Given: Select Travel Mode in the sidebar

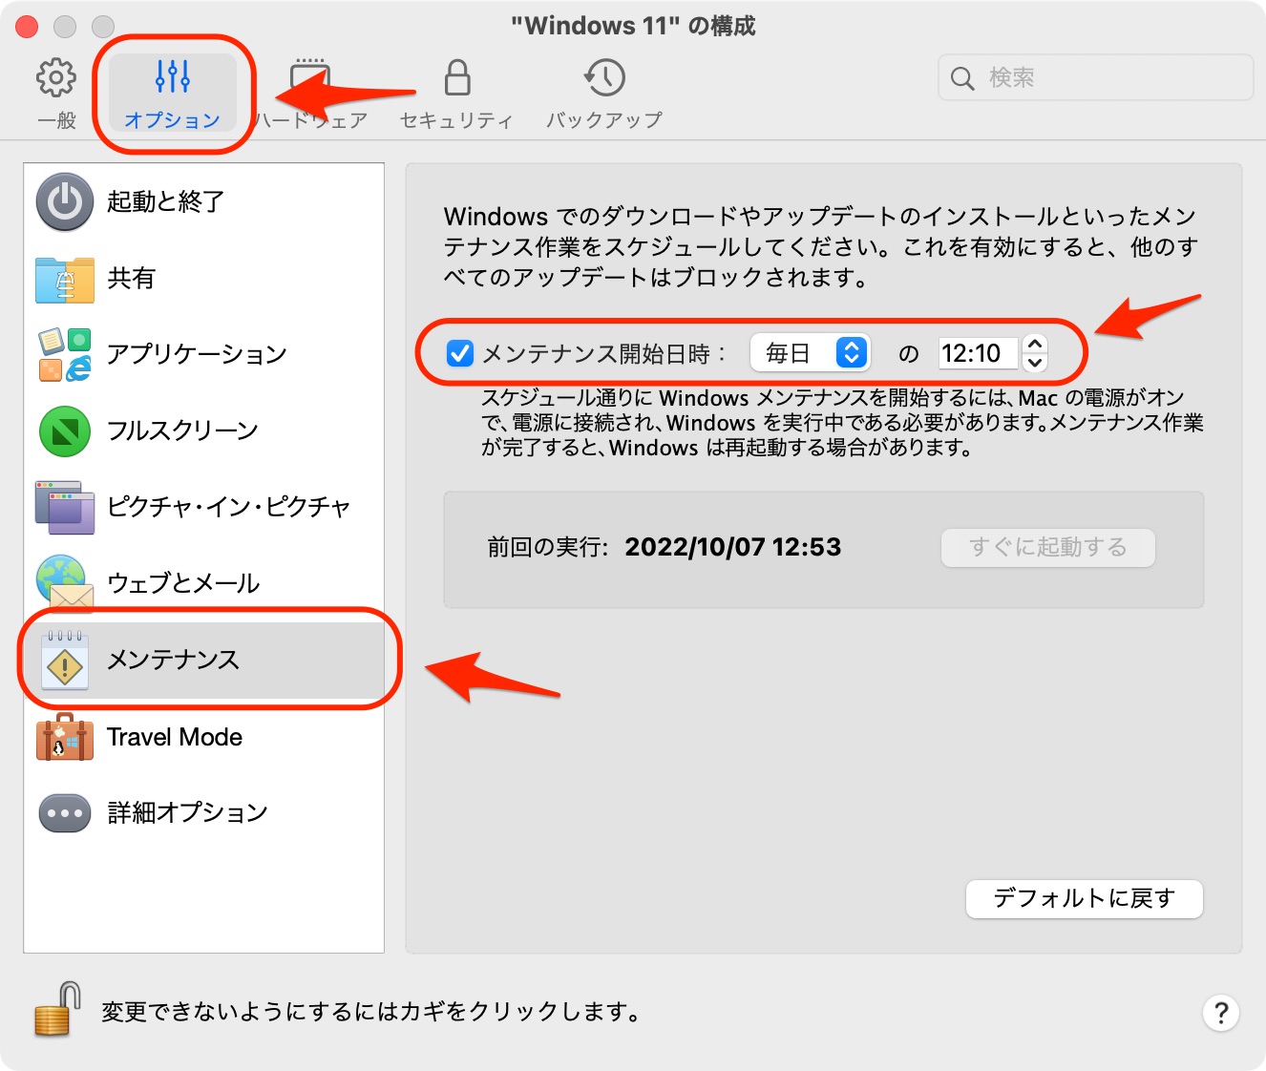Looking at the screenshot, I should 204,737.
